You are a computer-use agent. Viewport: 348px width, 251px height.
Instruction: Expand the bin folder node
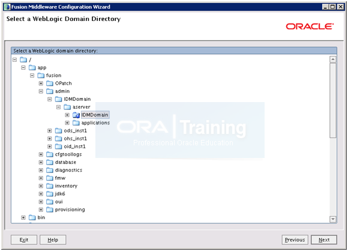click(x=23, y=218)
